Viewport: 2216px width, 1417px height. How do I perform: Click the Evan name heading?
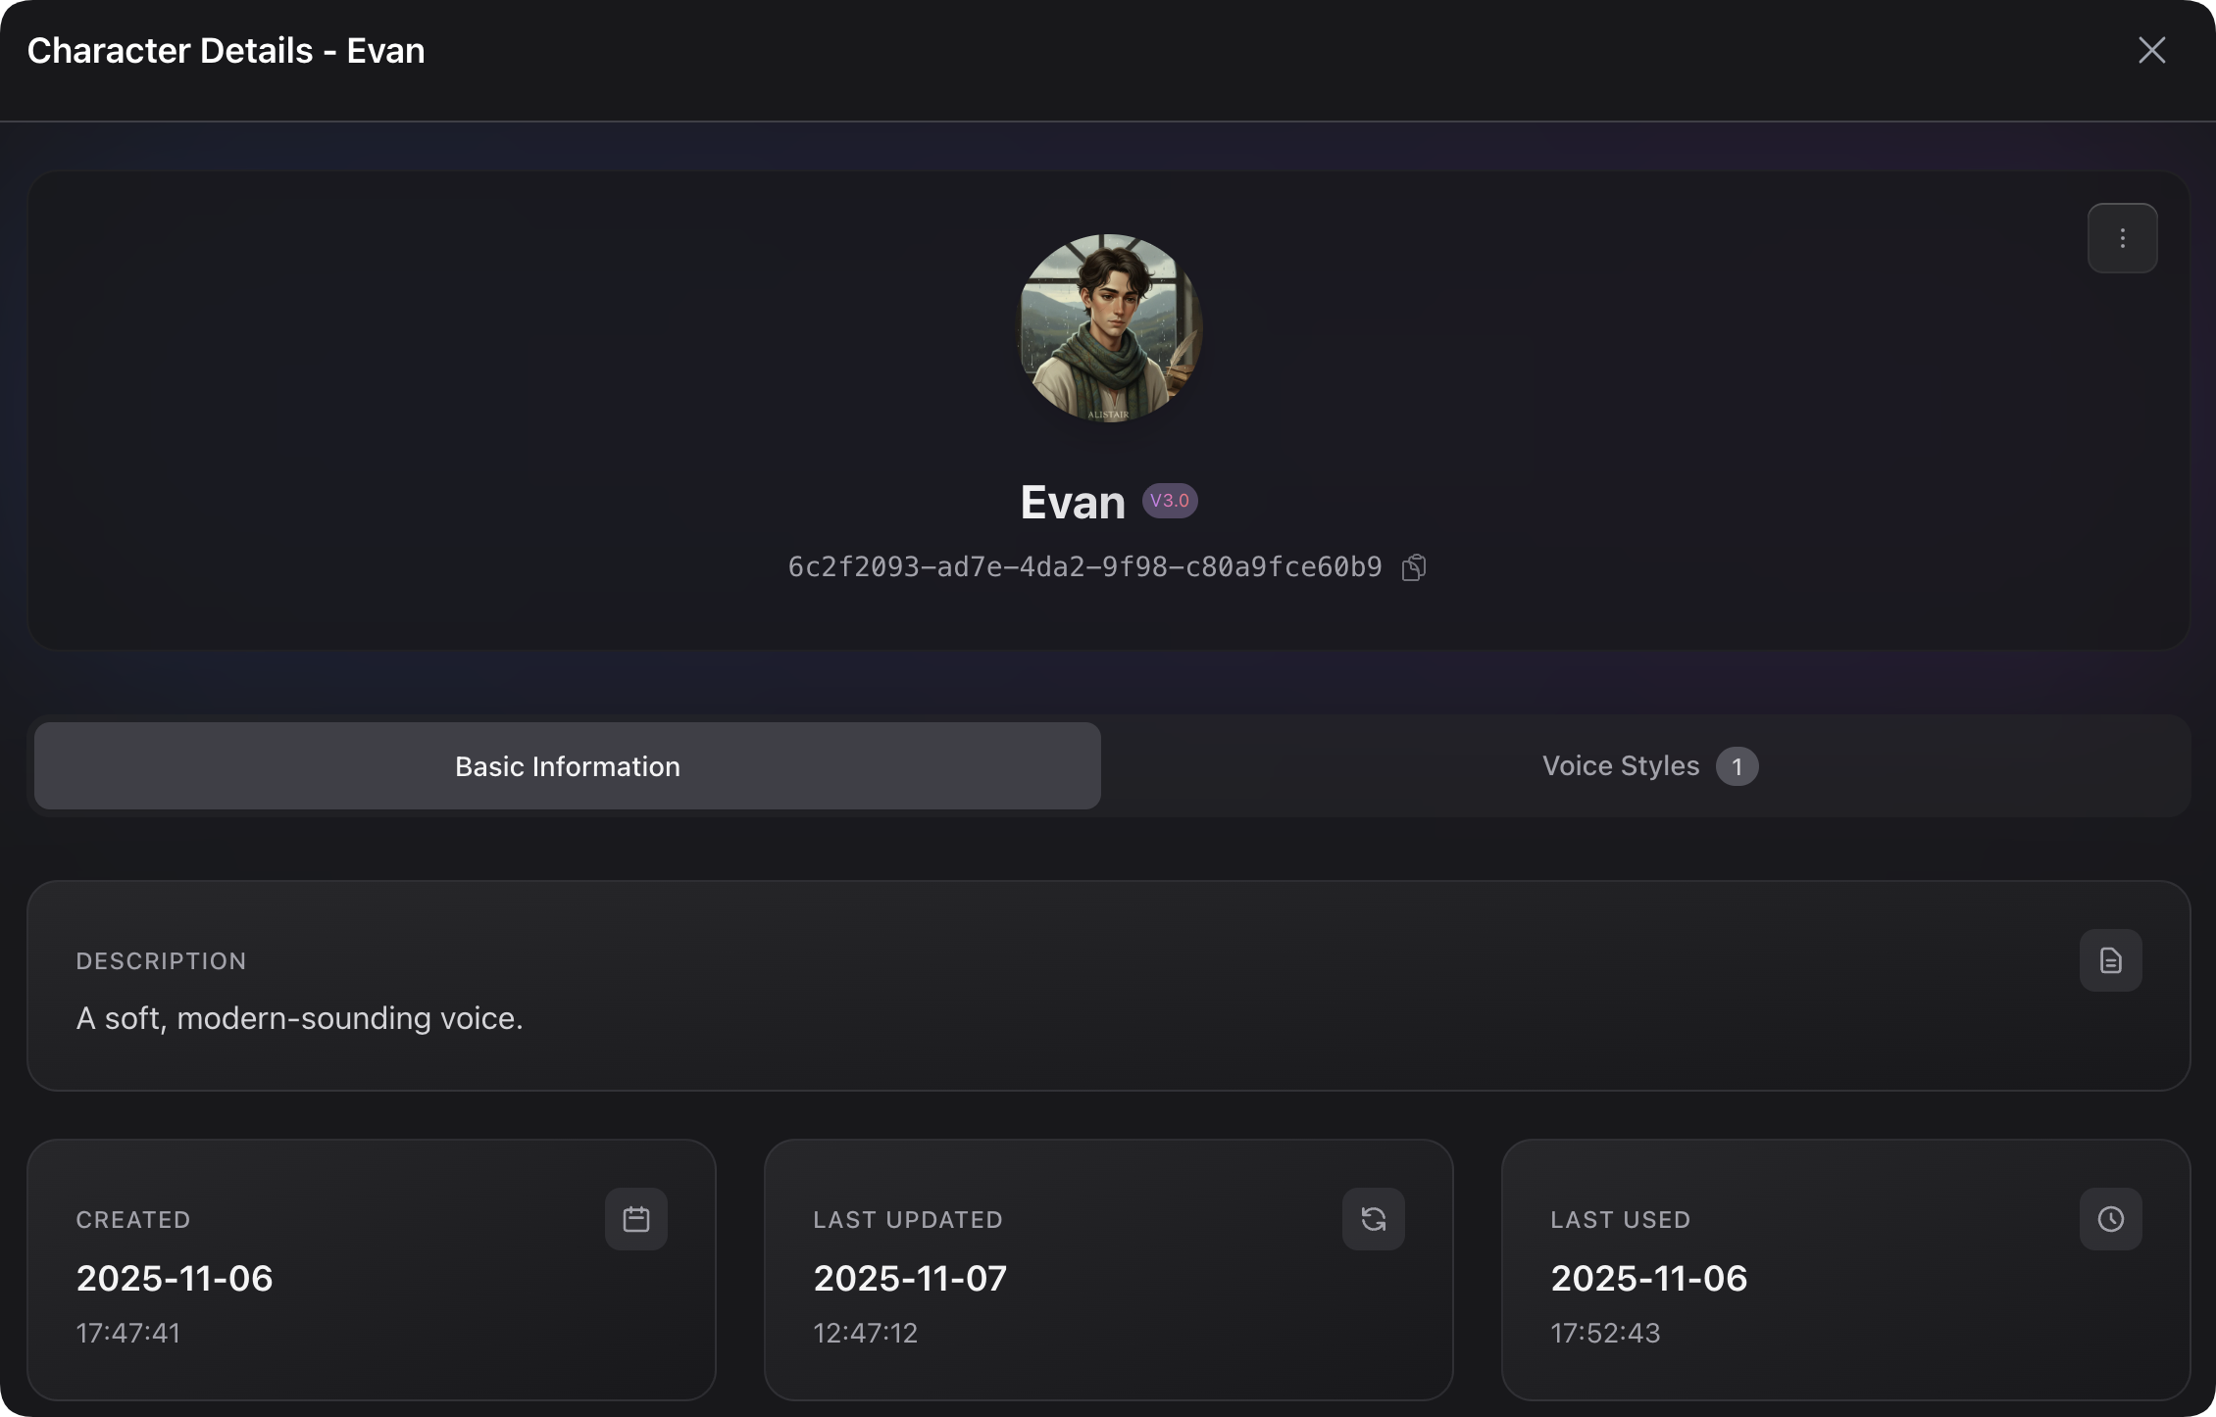point(1073,502)
